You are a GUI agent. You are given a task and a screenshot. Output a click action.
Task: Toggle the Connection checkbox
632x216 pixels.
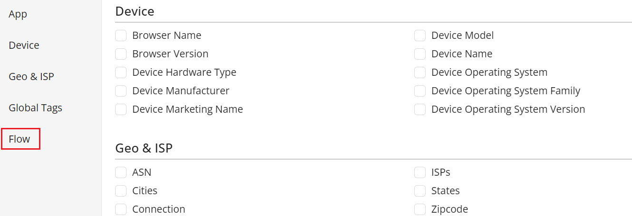[121, 209]
